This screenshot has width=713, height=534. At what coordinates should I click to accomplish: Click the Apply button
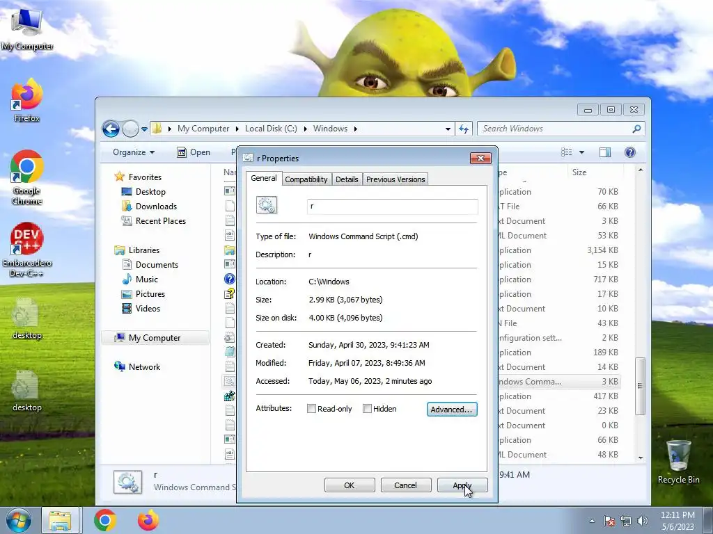(x=462, y=485)
